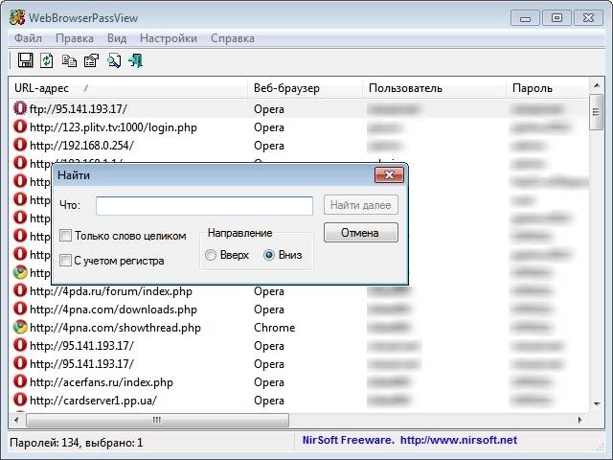Click Opera icon beside 4pda.ru forum row
This screenshot has width=613, height=460.
pos(20,290)
